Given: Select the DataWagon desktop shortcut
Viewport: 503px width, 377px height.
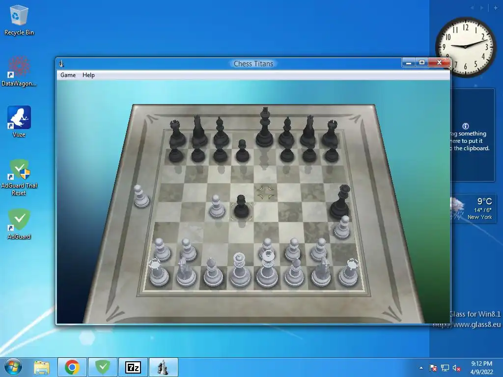Looking at the screenshot, I should 19,71.
